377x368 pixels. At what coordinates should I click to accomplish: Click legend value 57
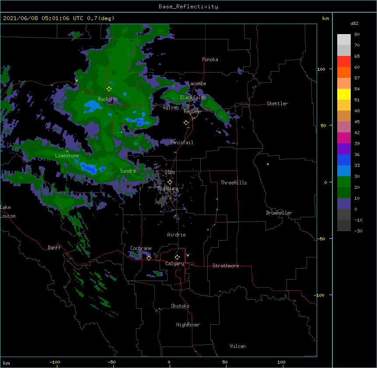[357, 78]
